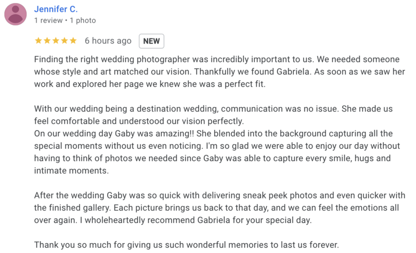Click the line starting 'On our wedding day Gaby'
This screenshot has height=253, width=416.
[213, 133]
